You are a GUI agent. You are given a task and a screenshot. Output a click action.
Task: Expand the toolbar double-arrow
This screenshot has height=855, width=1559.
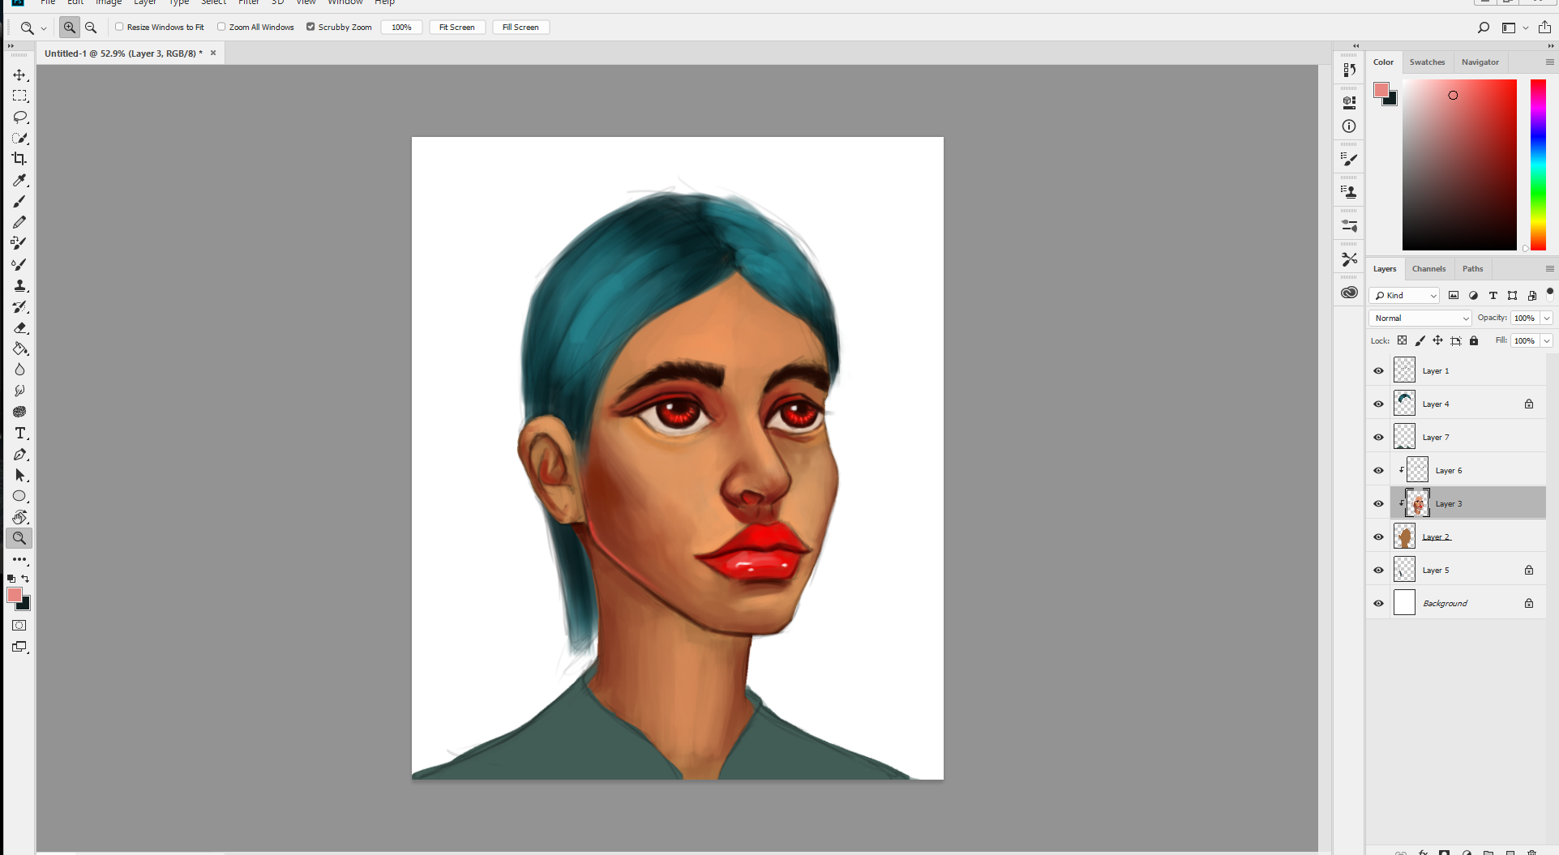pyautogui.click(x=11, y=46)
